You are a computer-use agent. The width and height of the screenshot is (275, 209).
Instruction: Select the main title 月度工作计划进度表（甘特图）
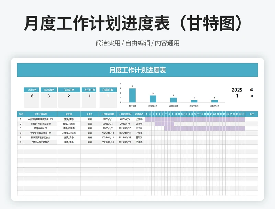pos(133,23)
